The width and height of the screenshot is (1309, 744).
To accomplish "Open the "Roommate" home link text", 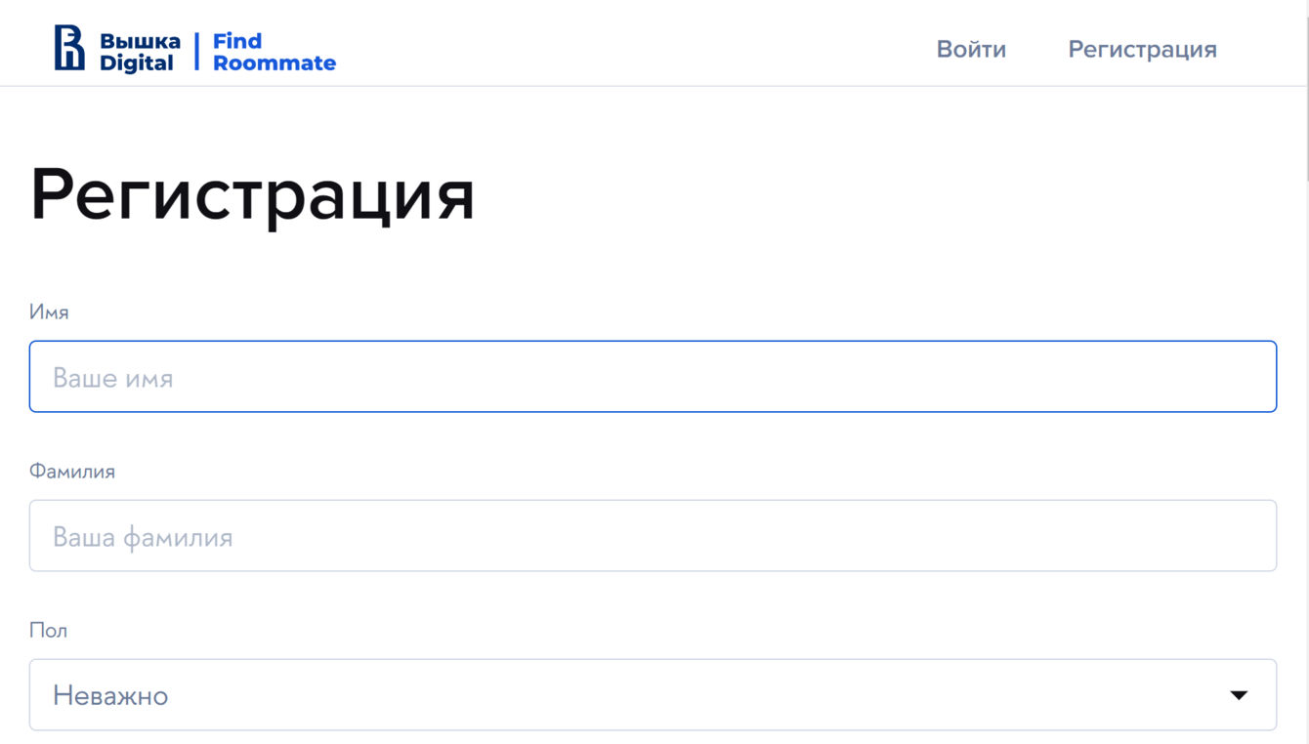I will coord(274,62).
